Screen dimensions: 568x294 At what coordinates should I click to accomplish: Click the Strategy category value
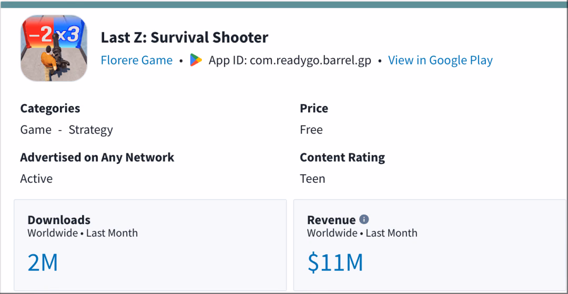[90, 130]
